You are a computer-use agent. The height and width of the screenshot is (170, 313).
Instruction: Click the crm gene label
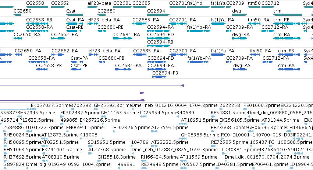277,11
